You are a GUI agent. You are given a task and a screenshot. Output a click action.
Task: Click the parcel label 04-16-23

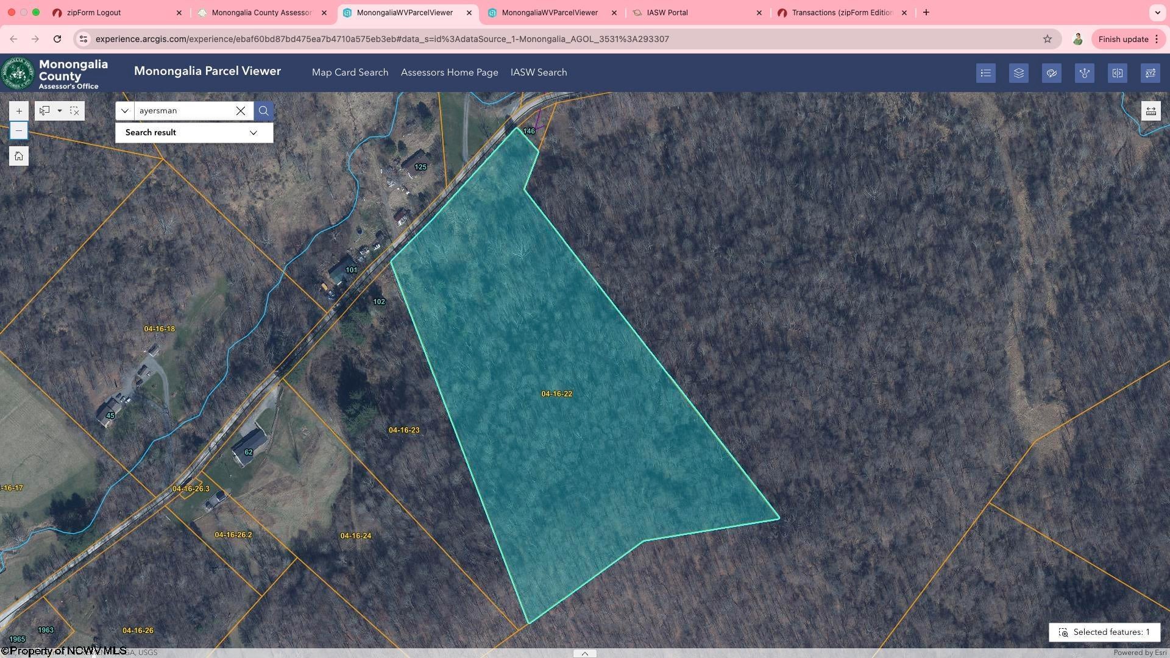[x=404, y=430]
